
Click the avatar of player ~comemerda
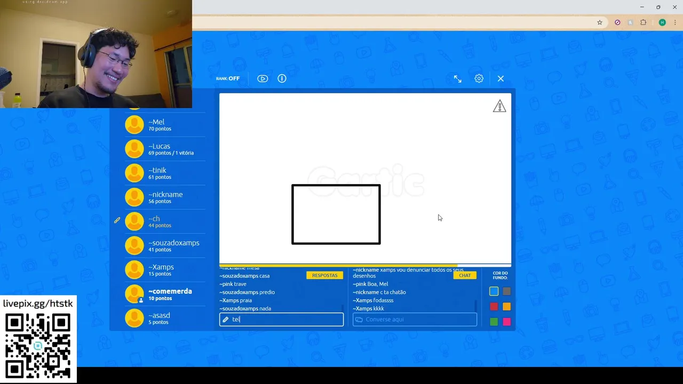point(134,294)
